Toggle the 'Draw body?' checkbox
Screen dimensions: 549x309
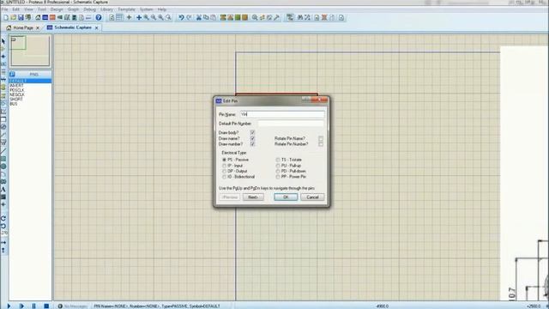click(x=252, y=132)
